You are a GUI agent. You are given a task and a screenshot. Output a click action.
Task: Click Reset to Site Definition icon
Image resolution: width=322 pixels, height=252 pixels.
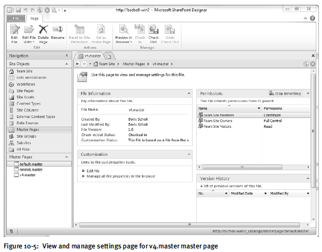point(80,29)
